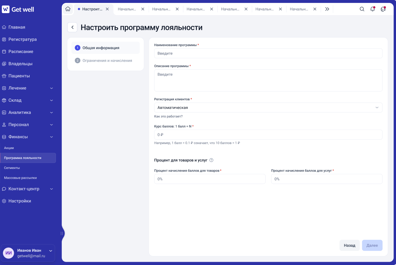Image resolution: width=396 pixels, height=265 pixels.
Task: Focus the Наименование программы field
Action: click(268, 53)
